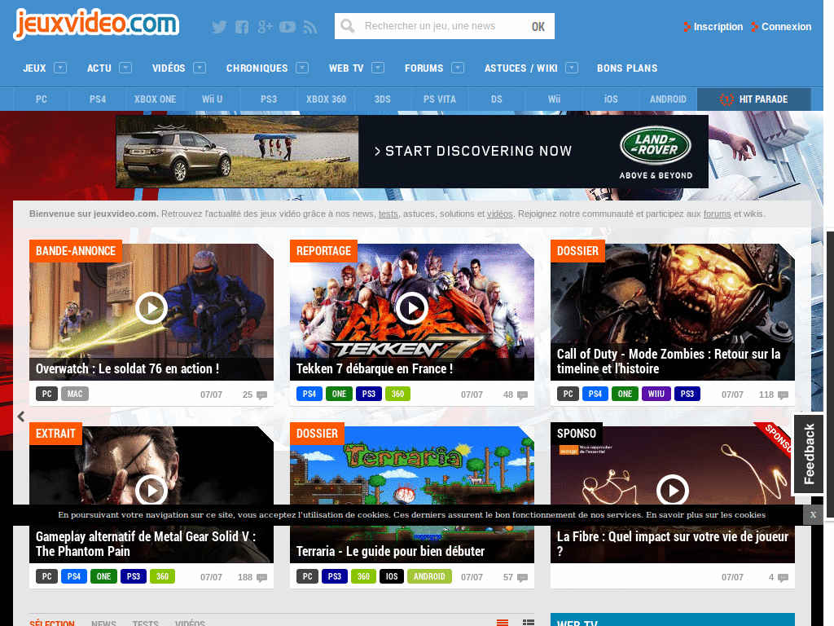Expand the FORUMS menu dropdown arrow
Image resolution: width=834 pixels, height=626 pixels.
[x=458, y=68]
